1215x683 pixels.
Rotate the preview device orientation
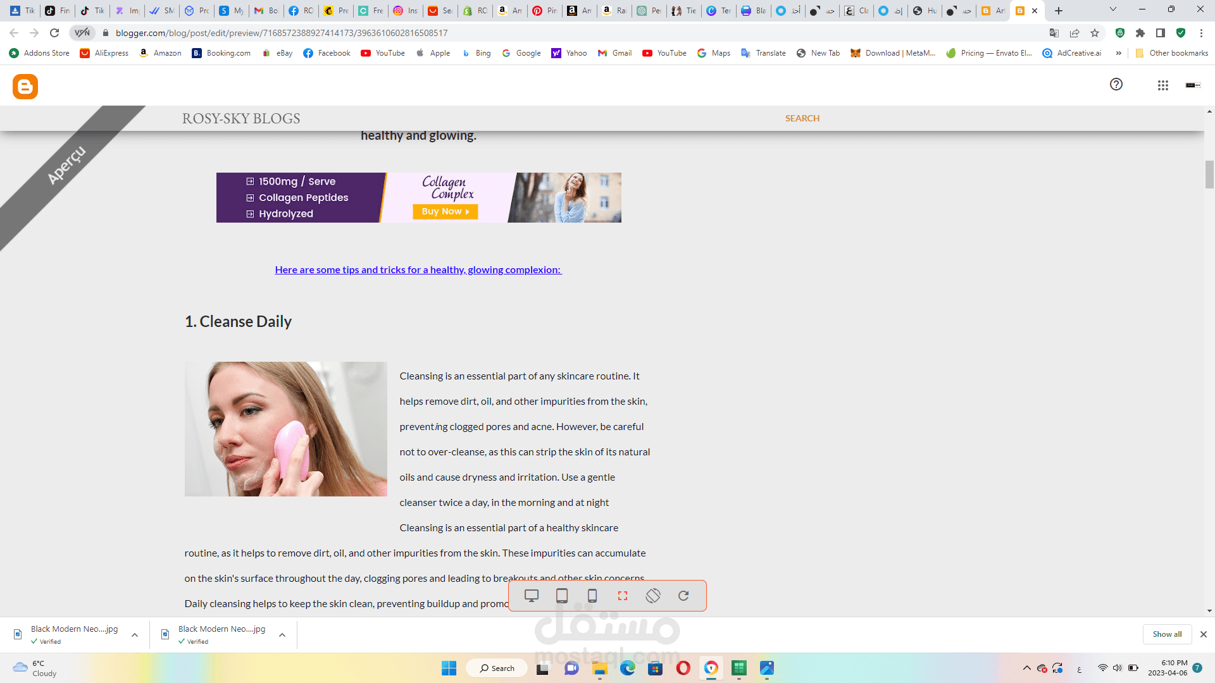coord(653,596)
